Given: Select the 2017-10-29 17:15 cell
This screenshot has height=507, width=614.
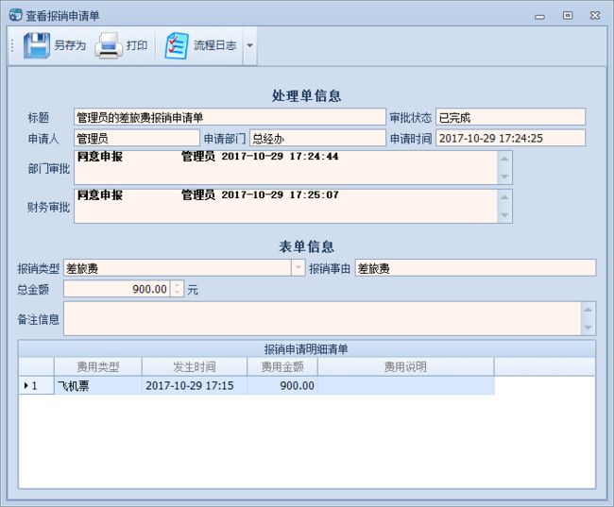Looking at the screenshot, I should [x=195, y=385].
